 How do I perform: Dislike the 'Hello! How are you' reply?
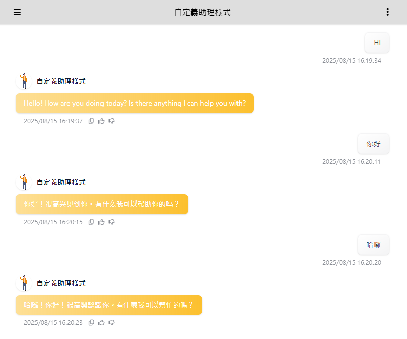[112, 121]
